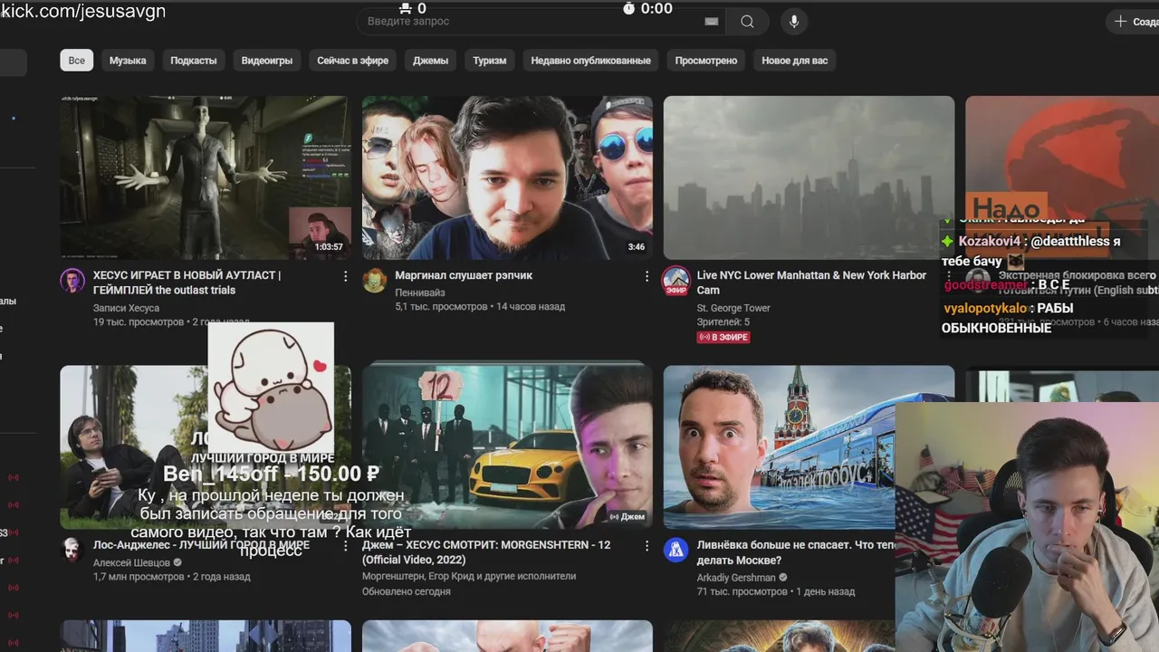This screenshot has width=1159, height=652.
Task: Open the Live NYC Lower Manhattan thumbnail
Action: pyautogui.click(x=809, y=177)
